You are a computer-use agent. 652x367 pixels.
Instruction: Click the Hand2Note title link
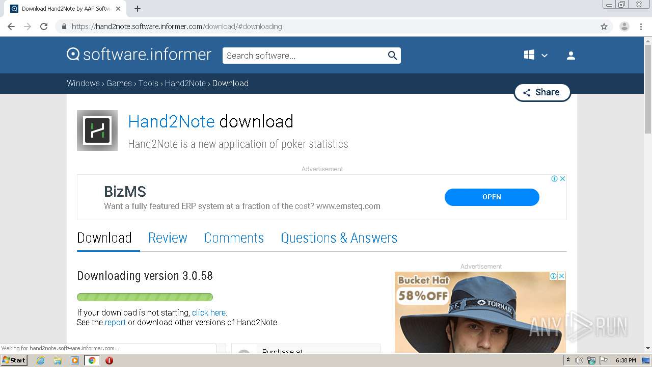click(171, 121)
